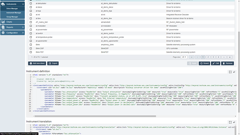The image size is (240, 135).
Task: Go to the next page of drivers
Action: click(224, 57)
